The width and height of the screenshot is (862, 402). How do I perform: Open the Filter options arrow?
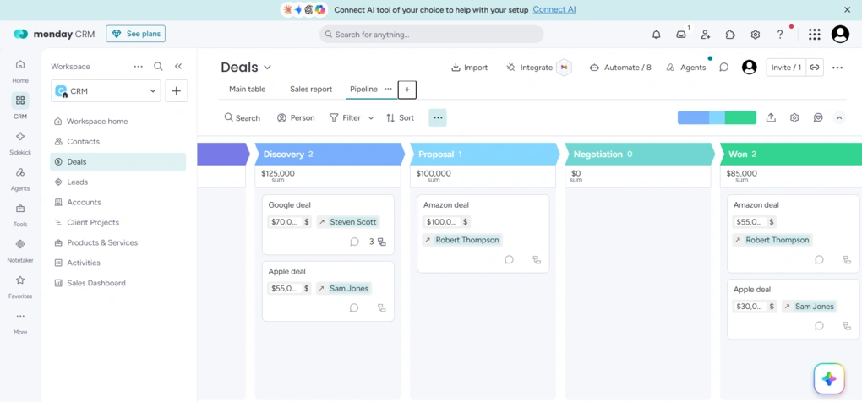pyautogui.click(x=371, y=117)
